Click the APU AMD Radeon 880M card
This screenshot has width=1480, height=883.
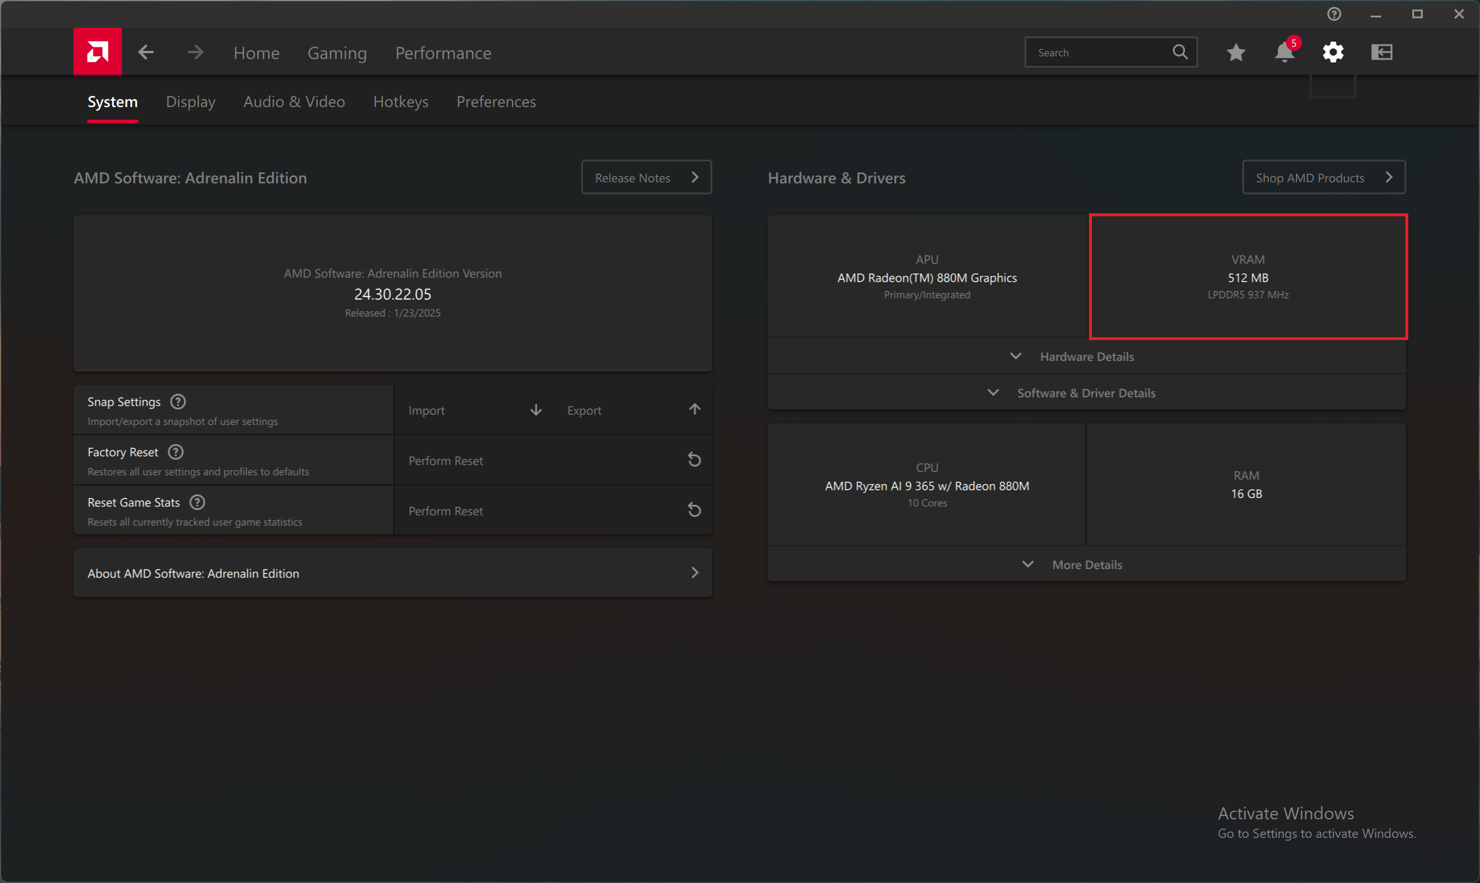[x=927, y=276]
